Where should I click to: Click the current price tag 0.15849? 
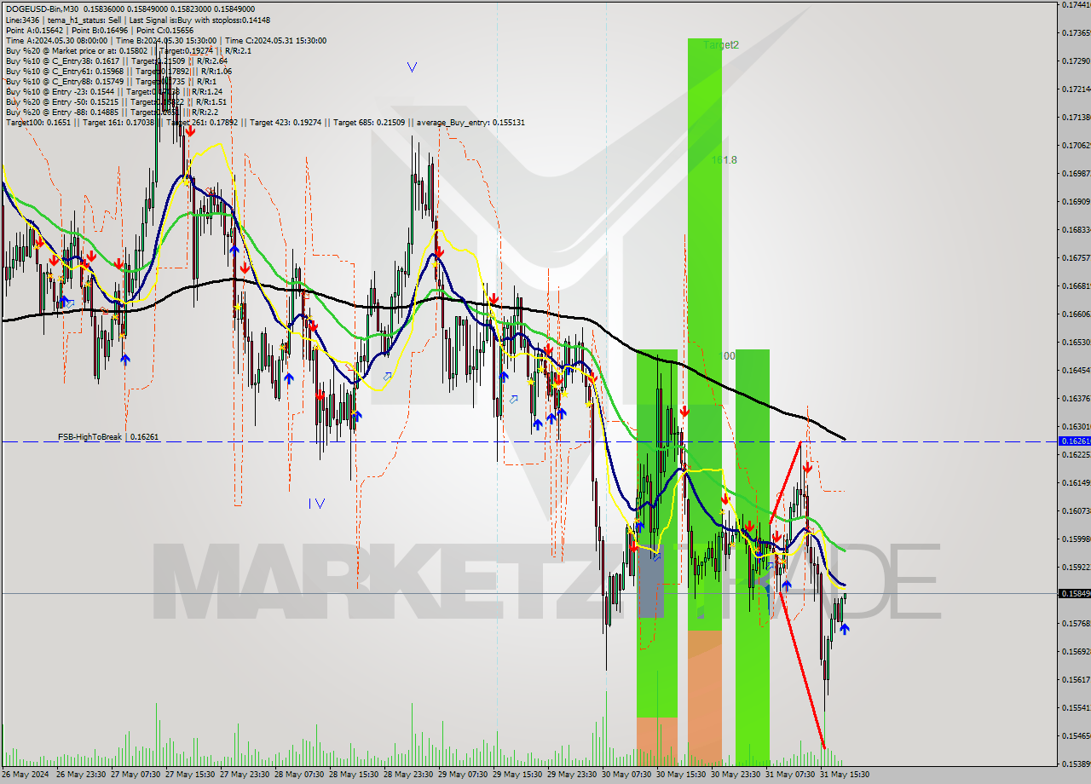click(1073, 593)
